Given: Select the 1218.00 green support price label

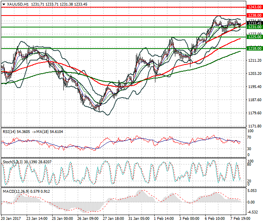Looking at the screenshot, I should [255, 49].
